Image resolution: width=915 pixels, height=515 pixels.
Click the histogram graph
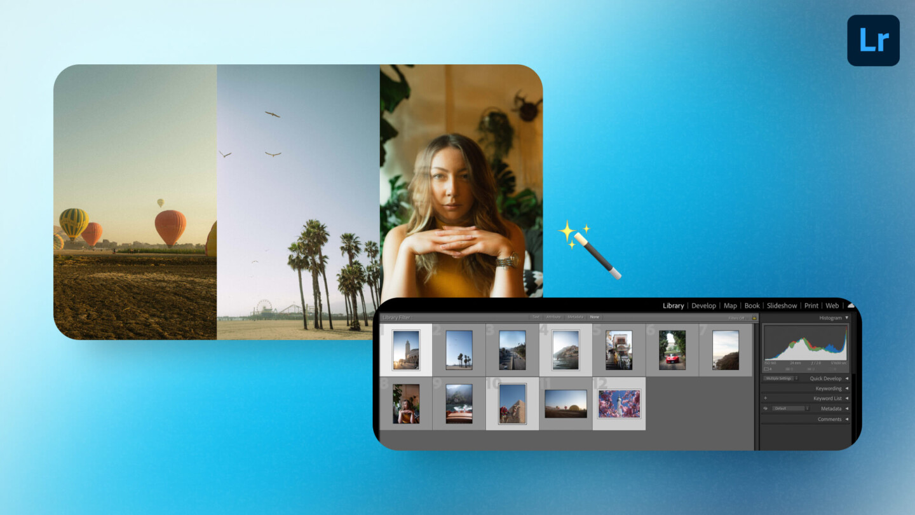(x=806, y=343)
